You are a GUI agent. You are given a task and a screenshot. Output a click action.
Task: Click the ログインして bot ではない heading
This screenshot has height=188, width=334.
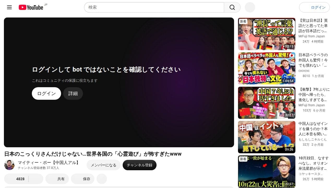106,69
